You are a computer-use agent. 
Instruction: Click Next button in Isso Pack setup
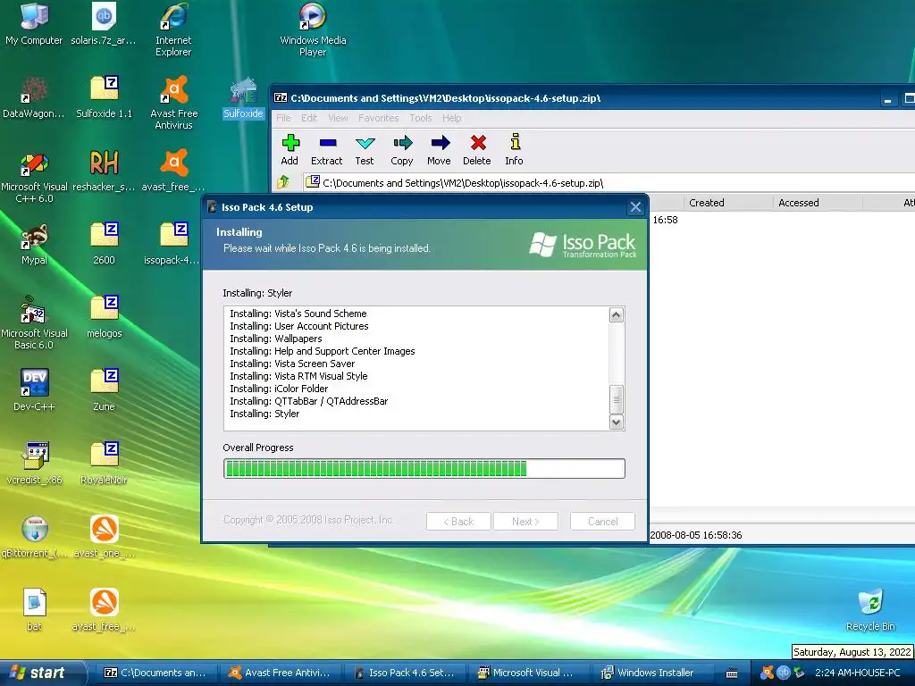[525, 522]
